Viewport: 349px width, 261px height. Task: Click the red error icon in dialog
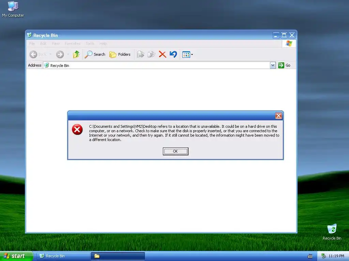point(77,129)
